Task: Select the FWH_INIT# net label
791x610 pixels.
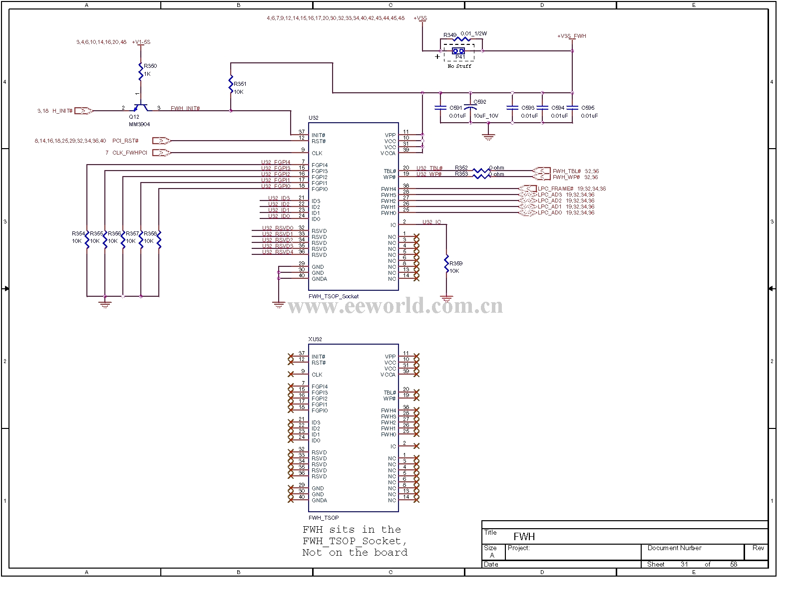Action: (185, 108)
